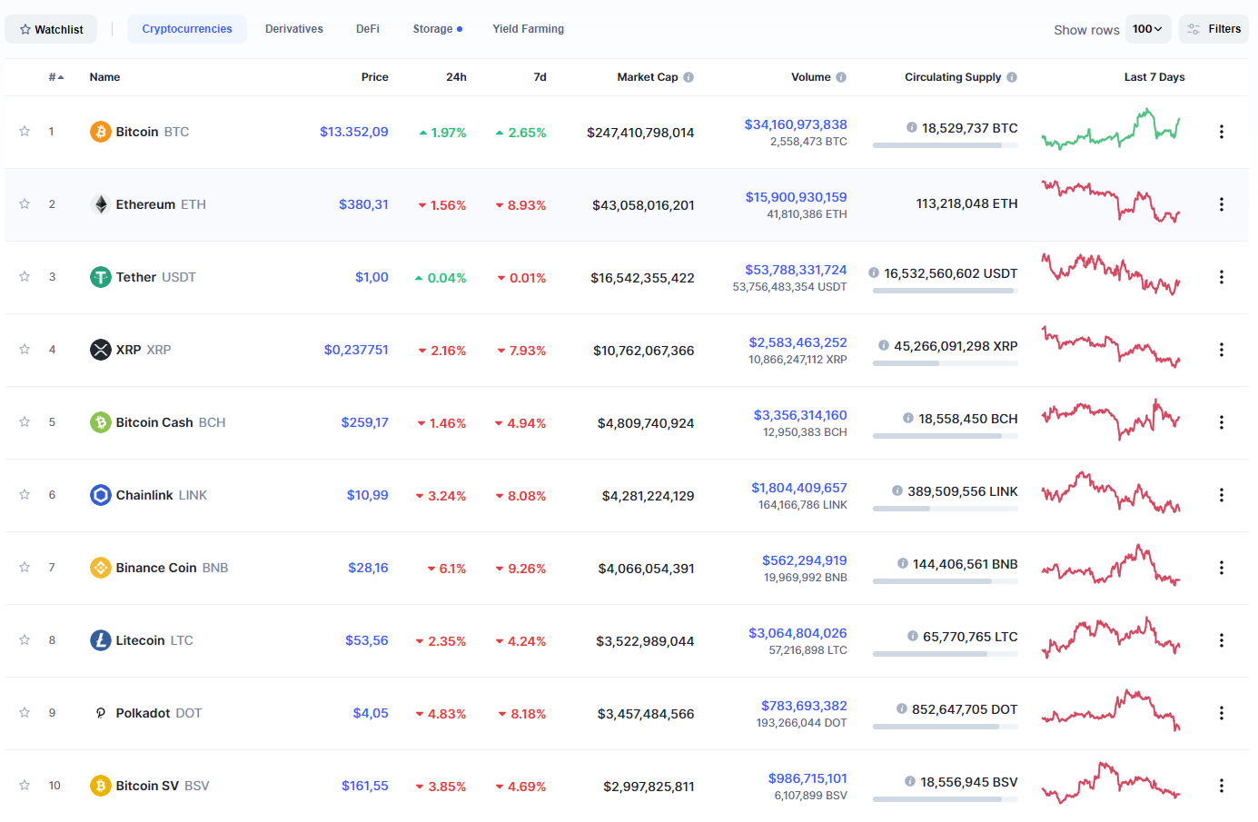Toggle the watchlist star for Polkadot
The image size is (1258, 822).
coord(25,713)
